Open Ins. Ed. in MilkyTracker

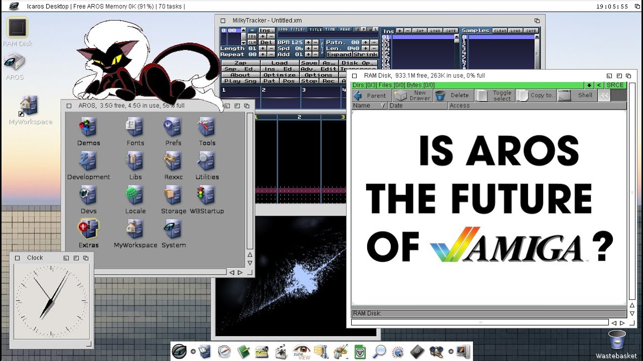click(x=279, y=69)
